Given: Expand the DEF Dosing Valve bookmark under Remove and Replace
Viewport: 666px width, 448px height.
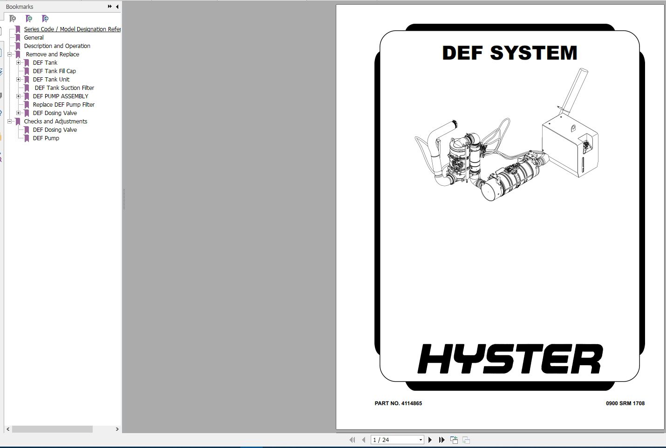Looking at the screenshot, I should click(18, 113).
